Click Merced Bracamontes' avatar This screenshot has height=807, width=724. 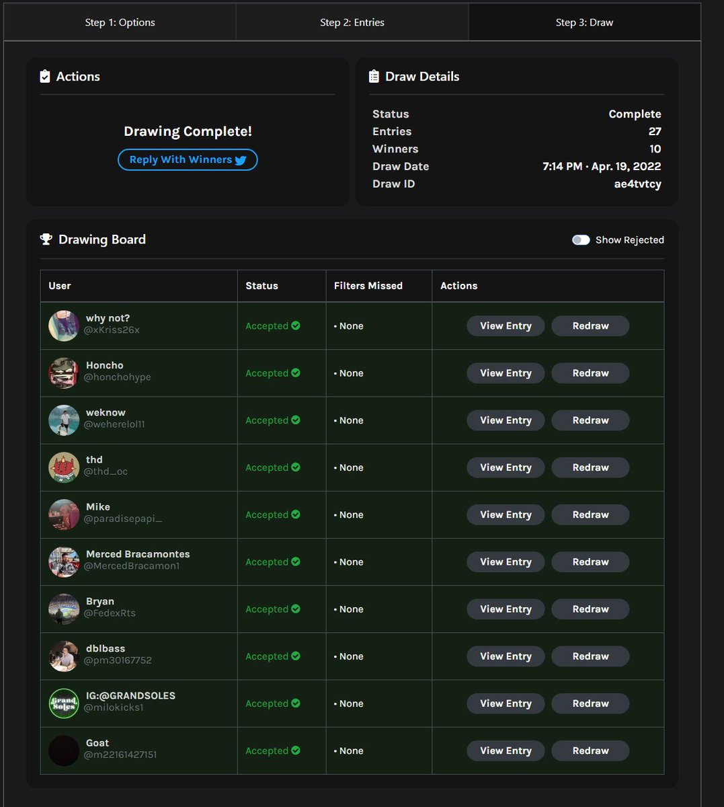click(64, 562)
